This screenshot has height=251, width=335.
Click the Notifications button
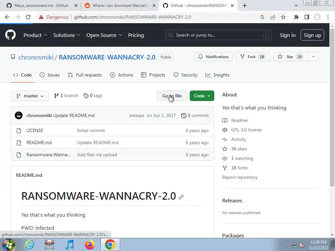213,57
